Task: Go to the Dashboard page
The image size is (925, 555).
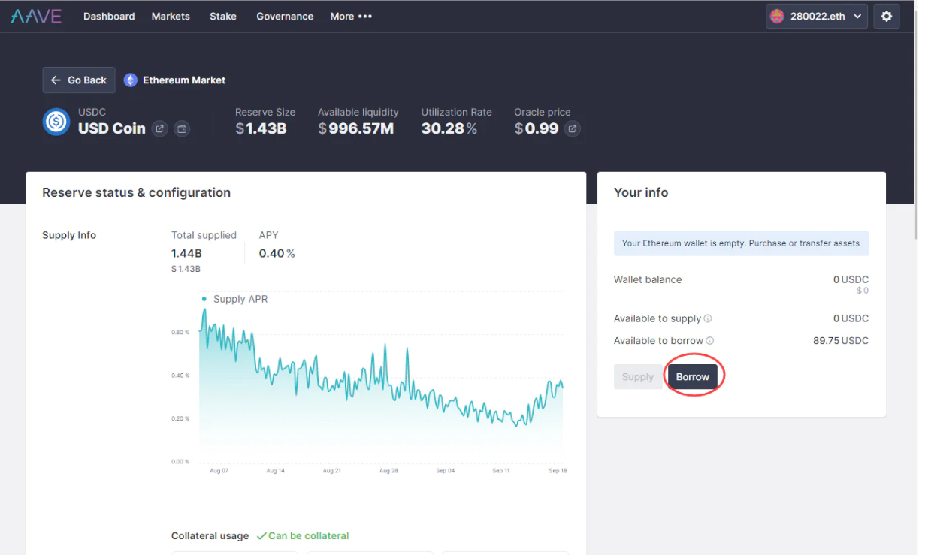Action: 109,16
